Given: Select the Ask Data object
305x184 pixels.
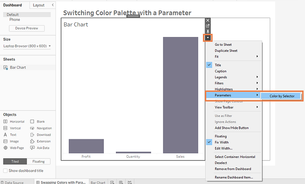Looking at the screenshot, I should tap(40, 148).
